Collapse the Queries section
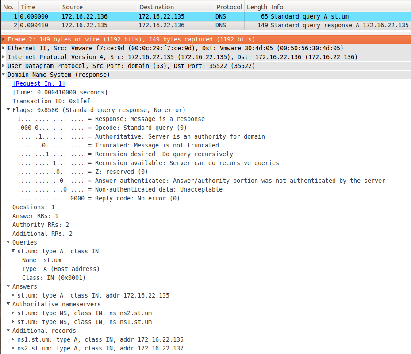The height and width of the screenshot is (354, 411). [x=8, y=242]
